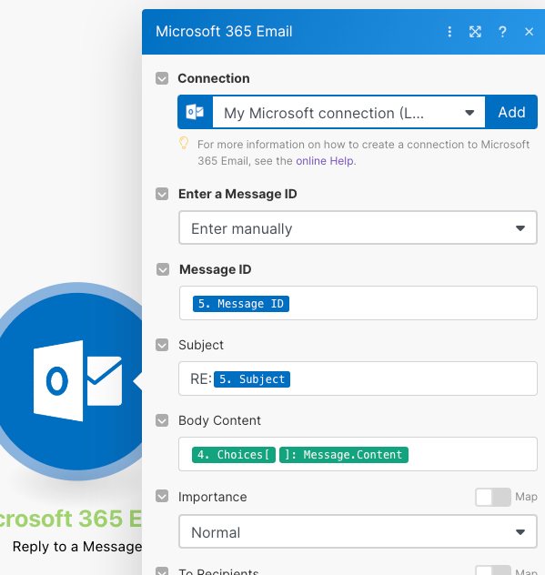The height and width of the screenshot is (575, 545).
Task: Click the Outlook icon in Connection field
Action: (195, 112)
